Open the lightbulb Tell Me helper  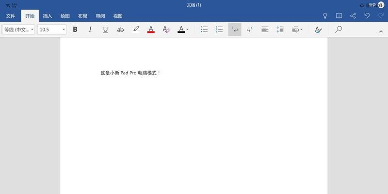point(325,16)
